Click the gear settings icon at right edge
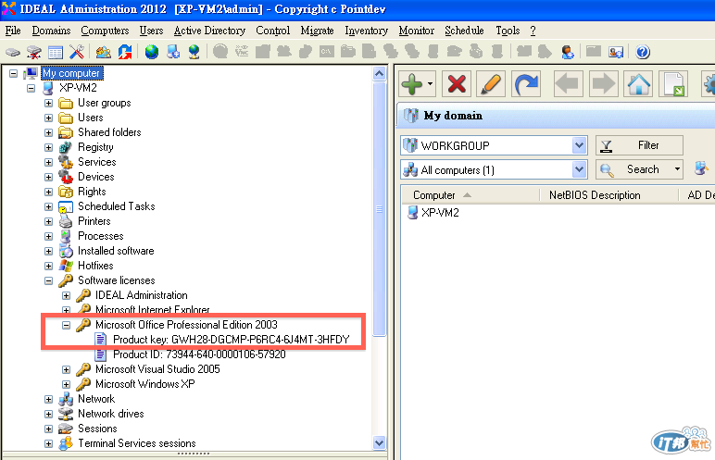The width and height of the screenshot is (715, 460). [709, 84]
